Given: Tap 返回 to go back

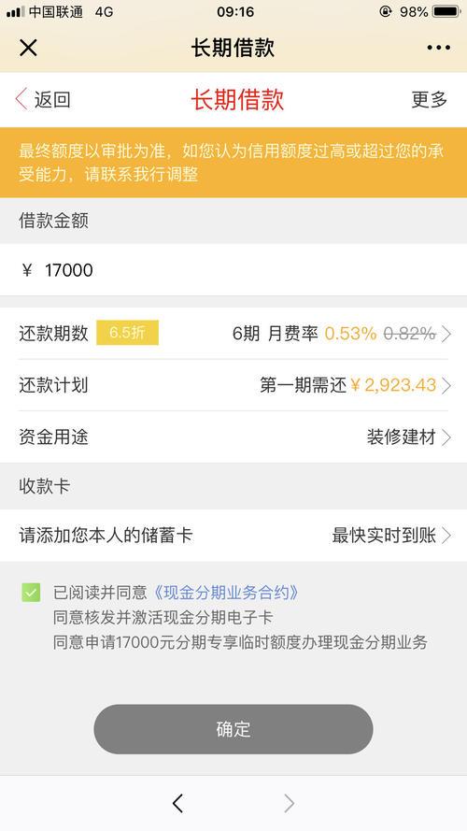Looking at the screenshot, I should (x=52, y=99).
